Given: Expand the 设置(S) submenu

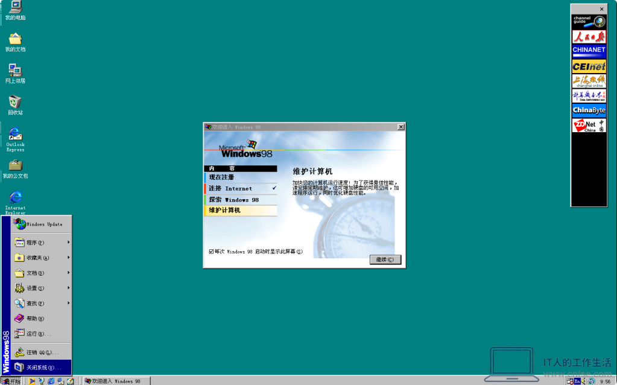Looking at the screenshot, I should tap(42, 288).
